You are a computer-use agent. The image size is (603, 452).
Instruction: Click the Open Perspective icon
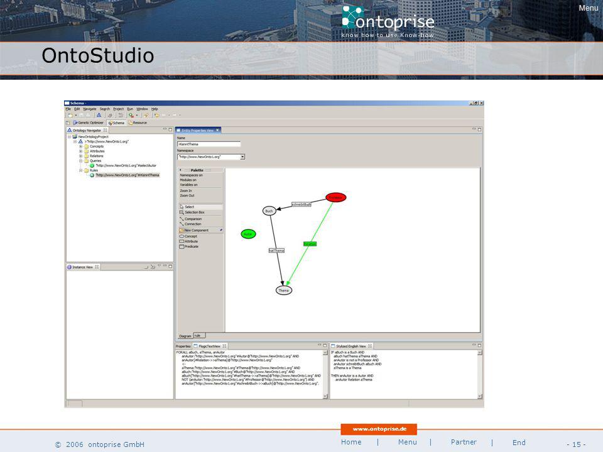(68, 123)
